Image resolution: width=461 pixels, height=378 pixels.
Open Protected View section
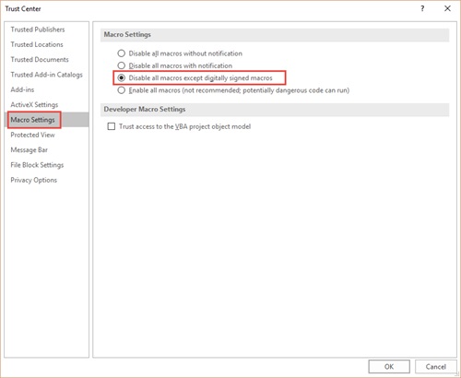pyautogui.click(x=32, y=135)
